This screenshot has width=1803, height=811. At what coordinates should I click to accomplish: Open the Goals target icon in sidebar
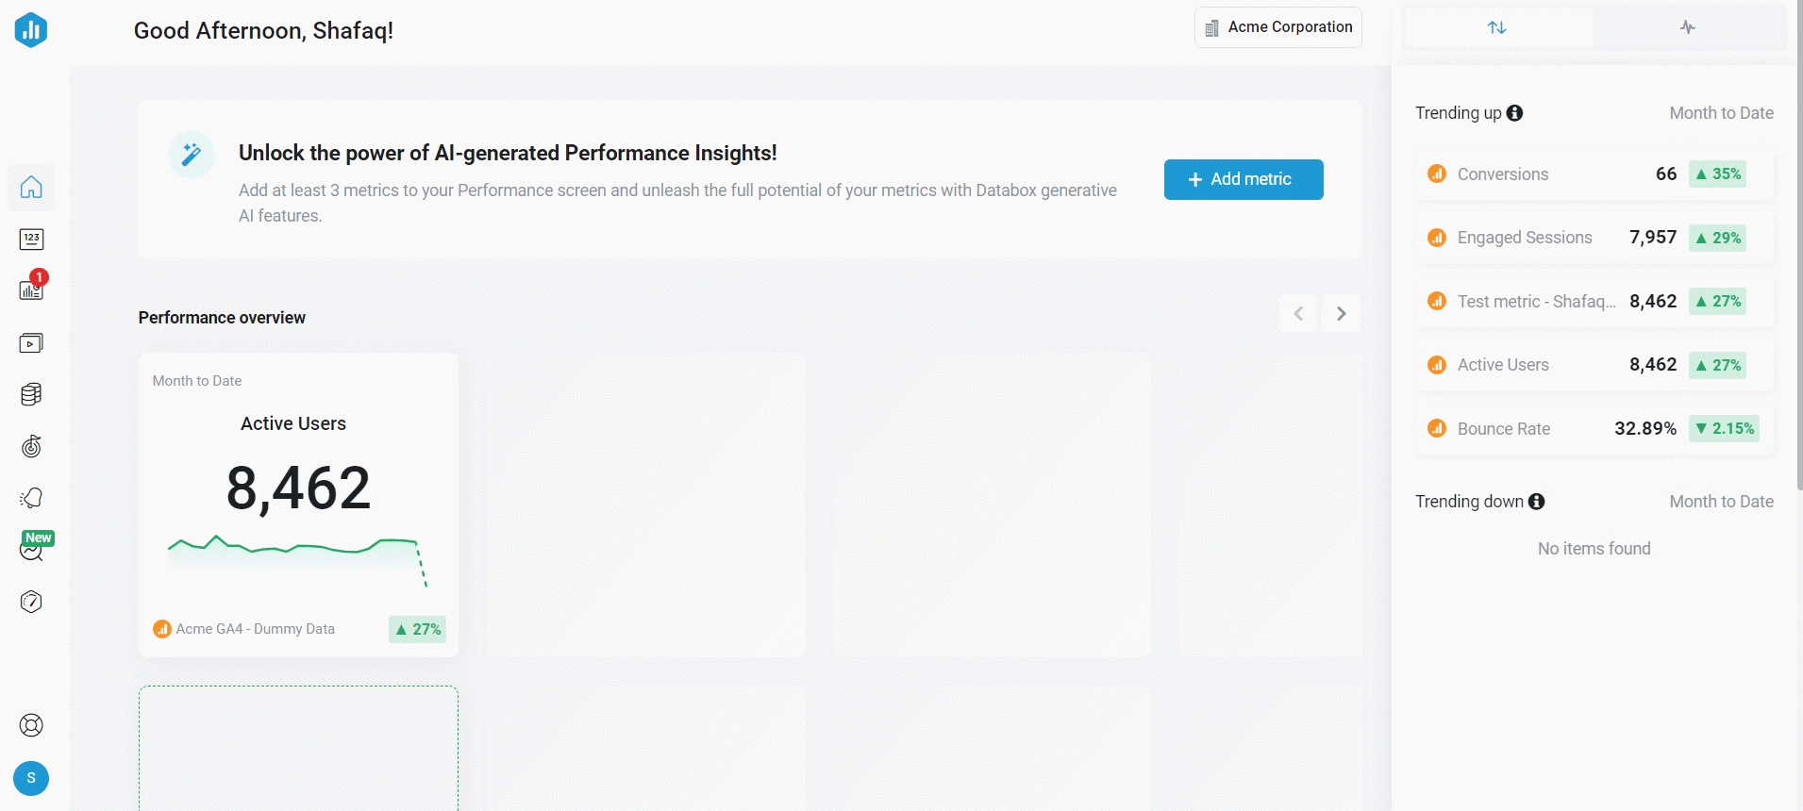[x=31, y=446]
